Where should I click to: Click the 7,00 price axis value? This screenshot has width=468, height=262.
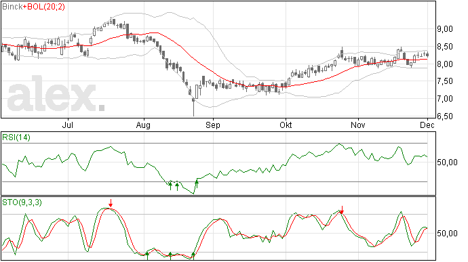click(445, 99)
